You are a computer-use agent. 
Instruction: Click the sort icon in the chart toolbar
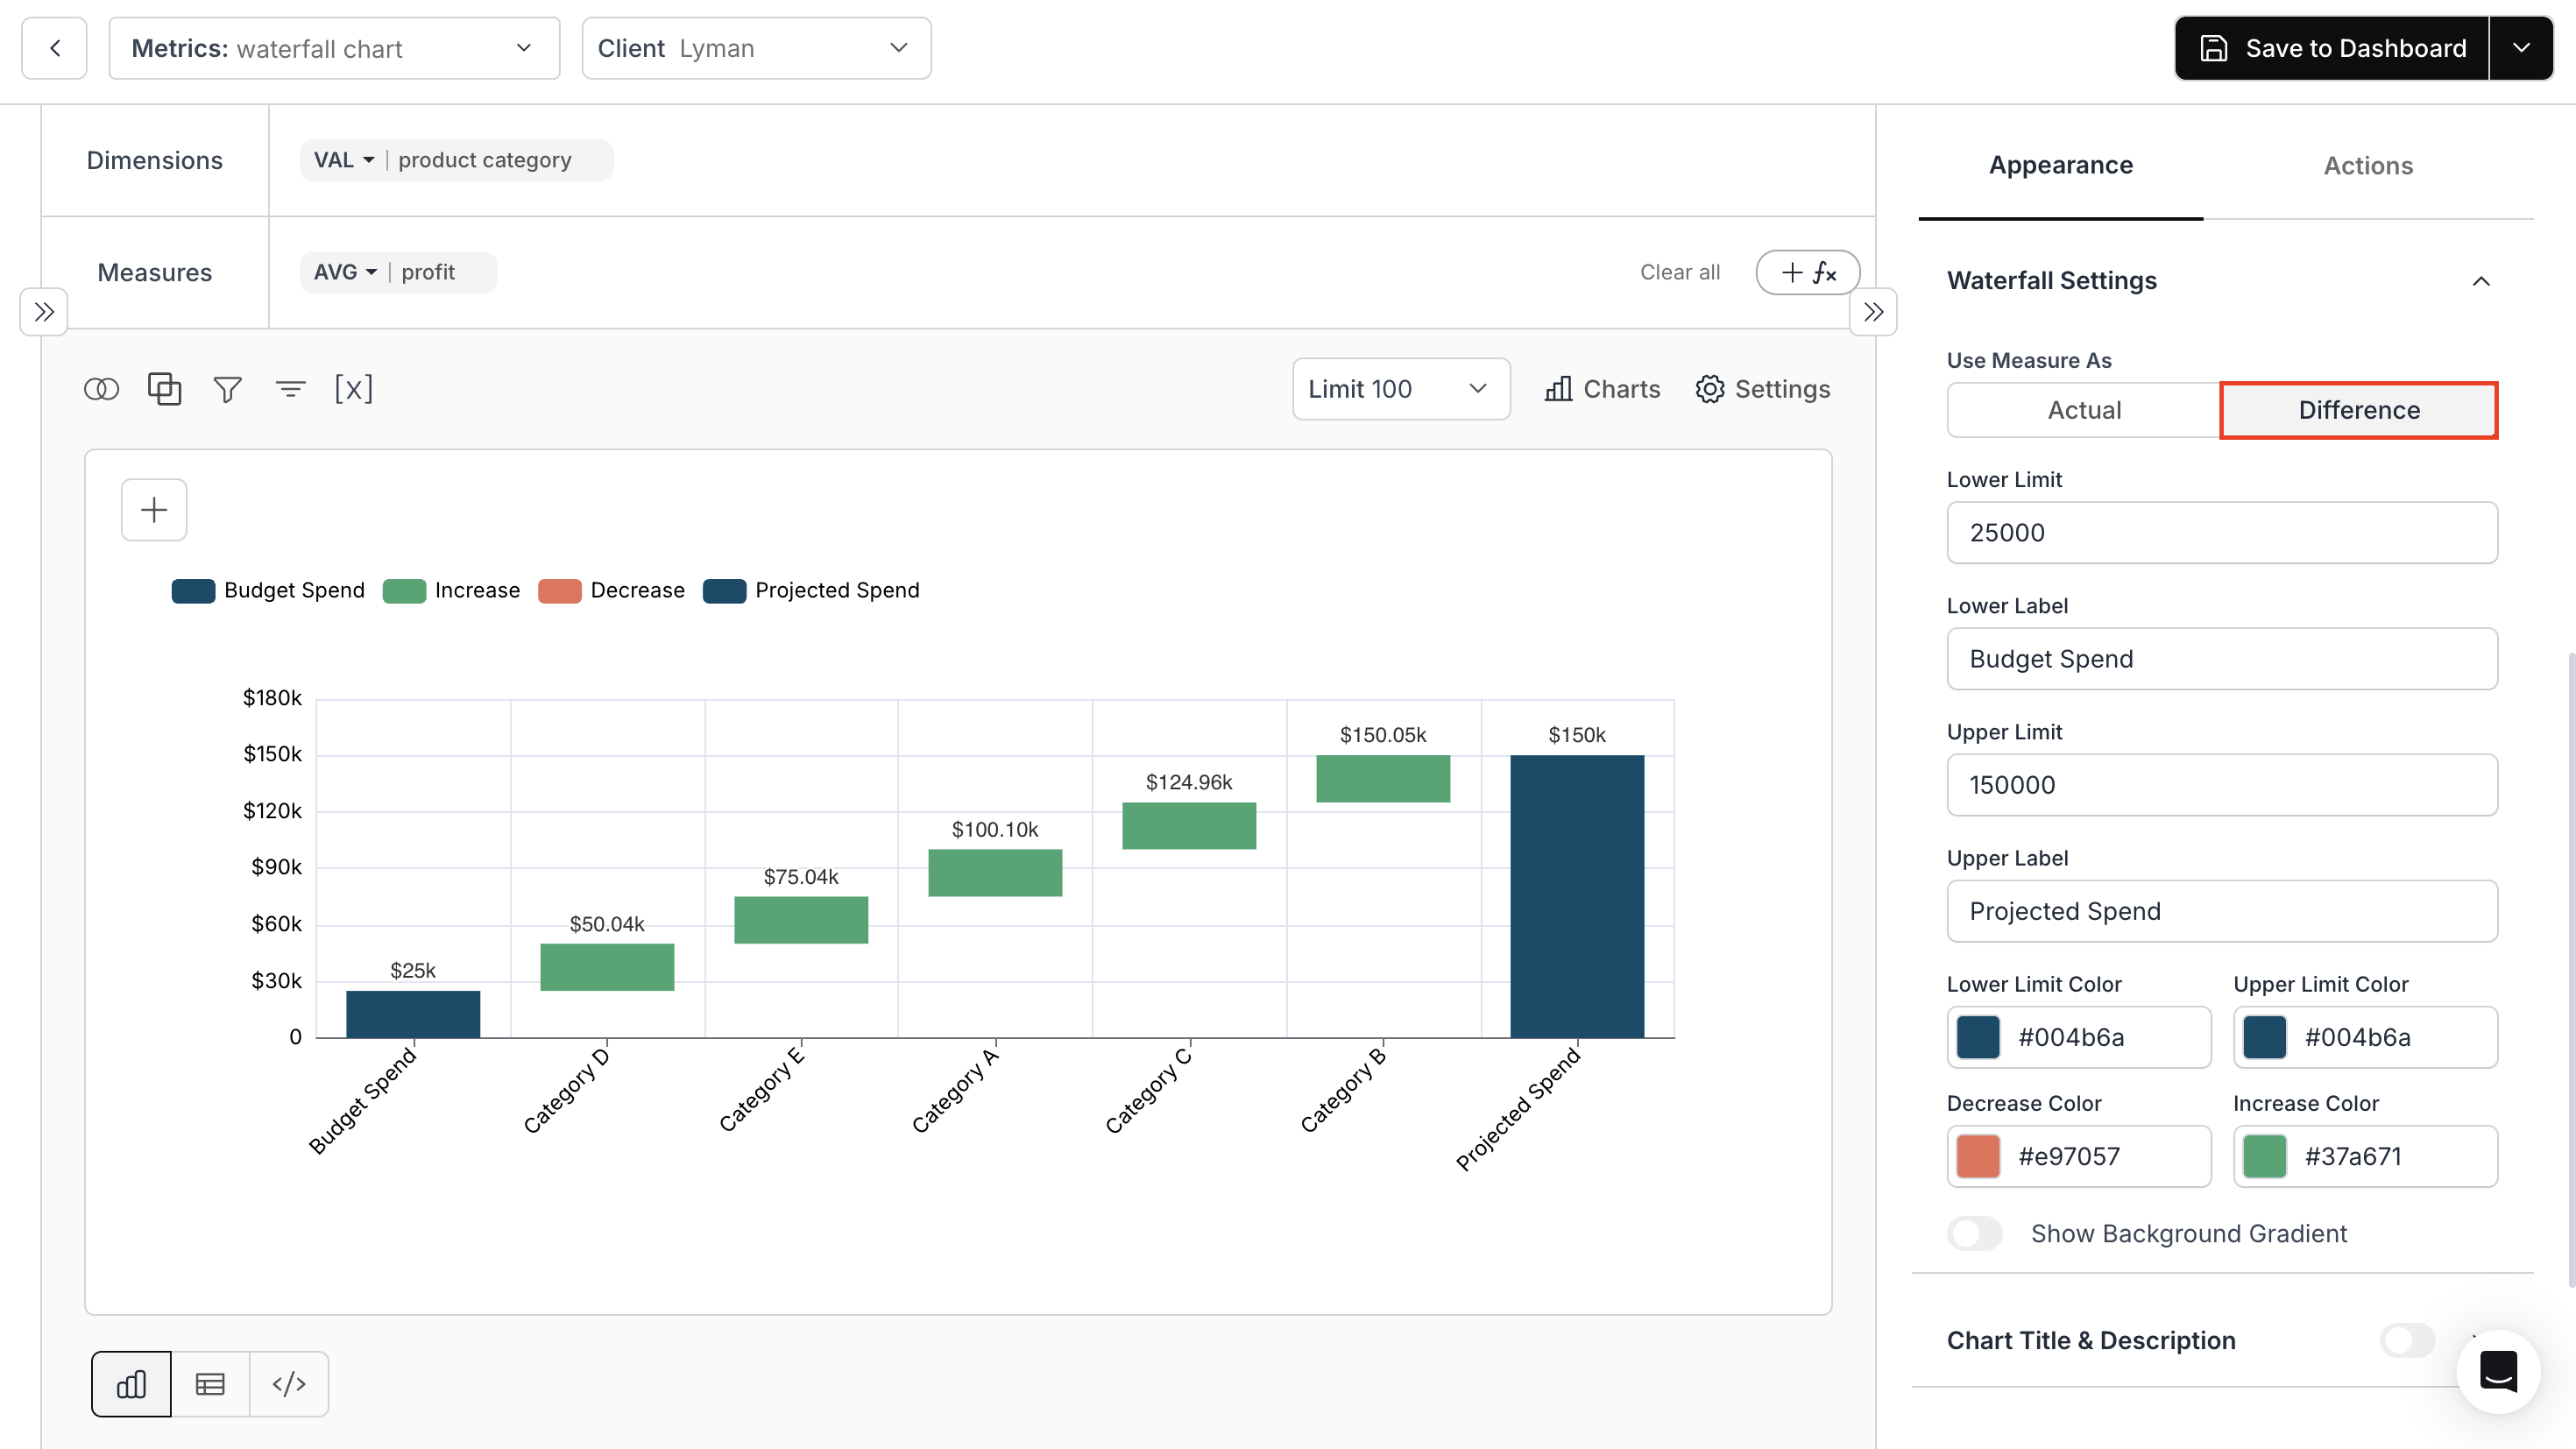290,389
